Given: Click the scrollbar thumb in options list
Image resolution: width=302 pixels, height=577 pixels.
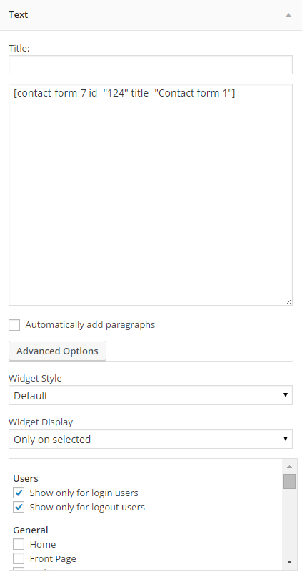Looking at the screenshot, I should [289, 481].
